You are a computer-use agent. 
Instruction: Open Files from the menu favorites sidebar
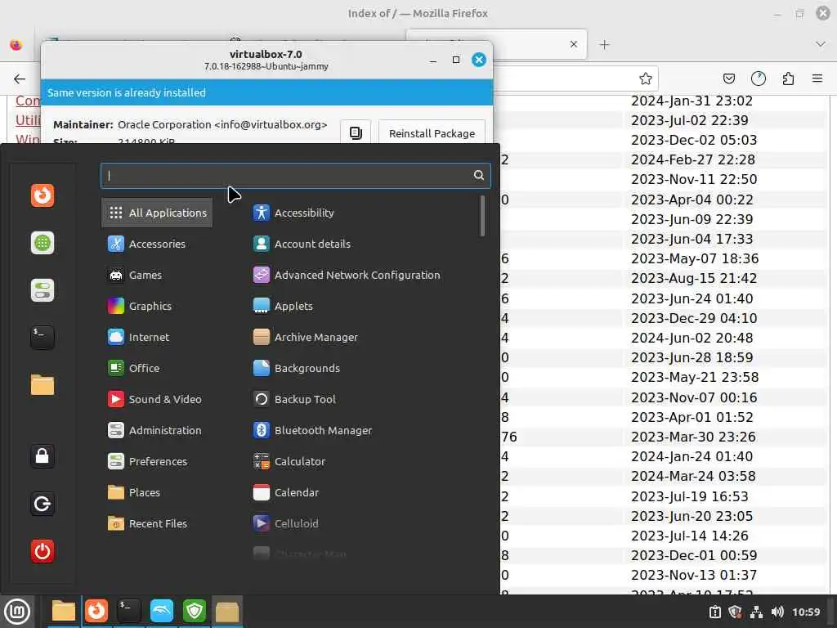click(x=43, y=385)
